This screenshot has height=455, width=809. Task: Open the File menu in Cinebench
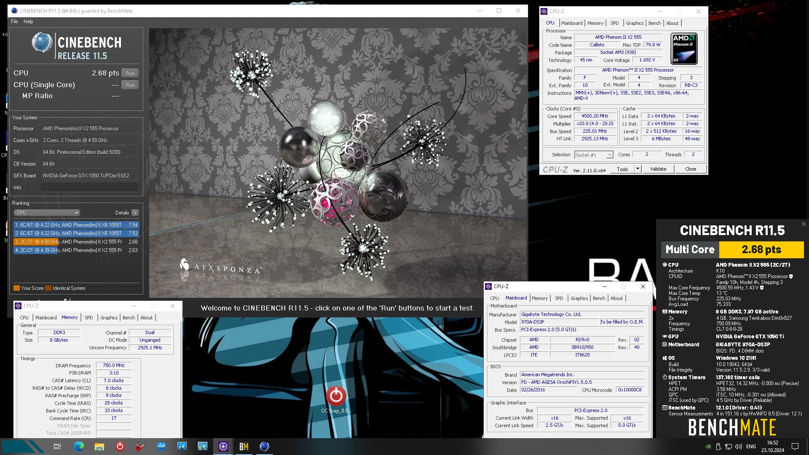click(14, 21)
